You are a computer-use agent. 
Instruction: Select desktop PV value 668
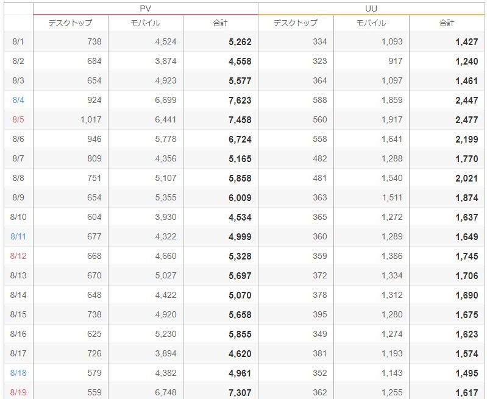click(94, 256)
